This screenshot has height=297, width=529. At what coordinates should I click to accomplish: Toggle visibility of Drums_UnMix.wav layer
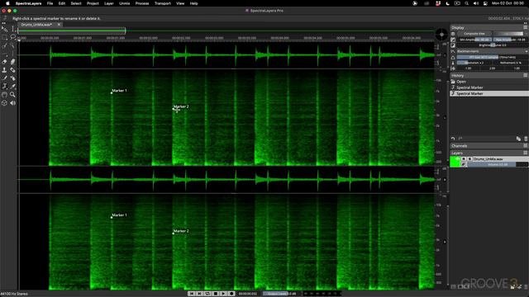click(x=464, y=158)
